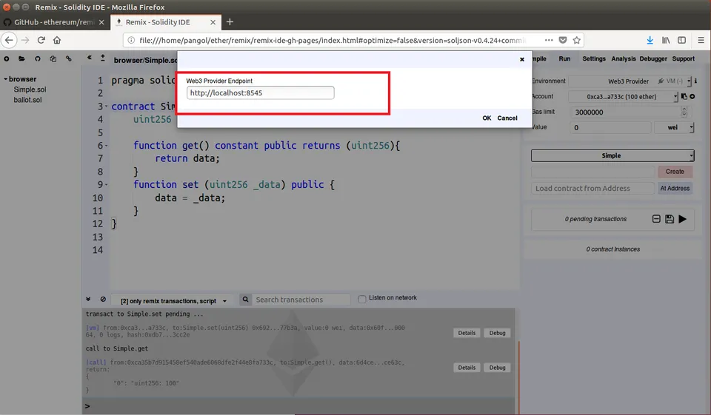The width and height of the screenshot is (711, 415).
Task: Close the GitHub ethereum tab
Action: (101, 22)
